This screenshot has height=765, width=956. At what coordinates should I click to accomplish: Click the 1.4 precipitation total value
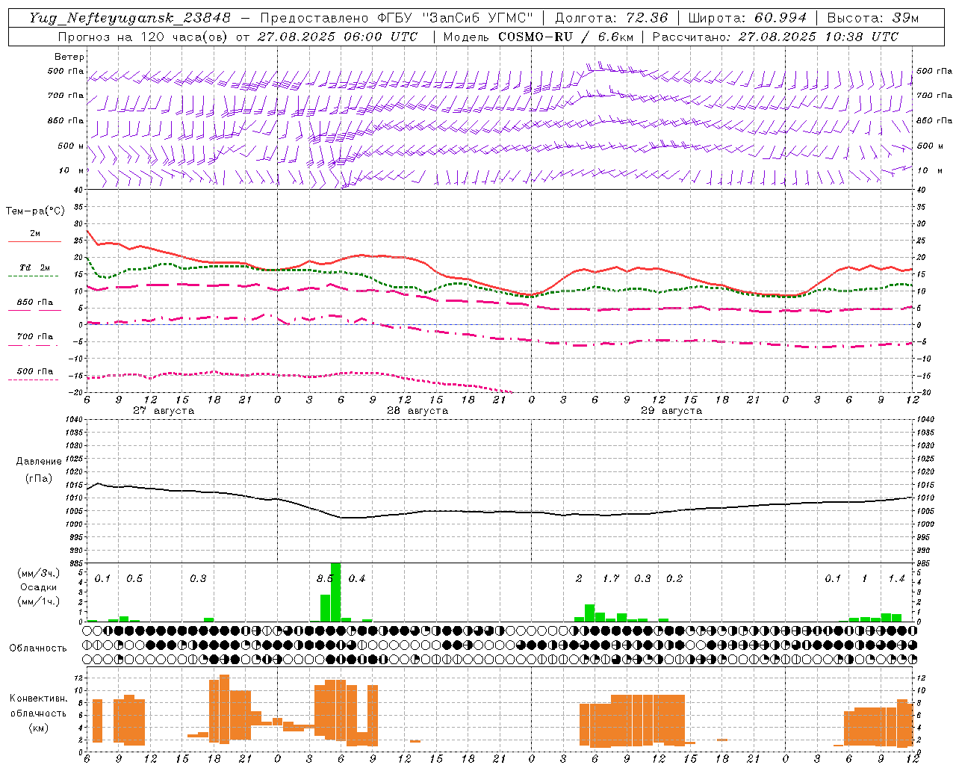896,578
